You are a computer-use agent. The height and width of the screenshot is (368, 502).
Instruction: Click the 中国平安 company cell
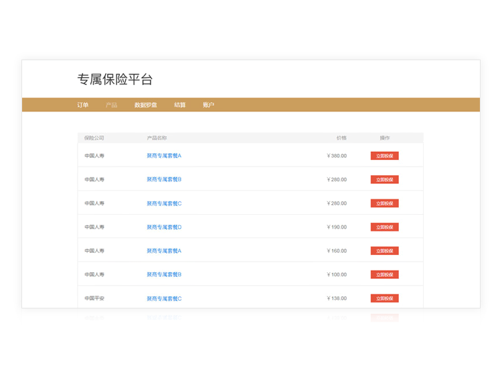point(94,298)
